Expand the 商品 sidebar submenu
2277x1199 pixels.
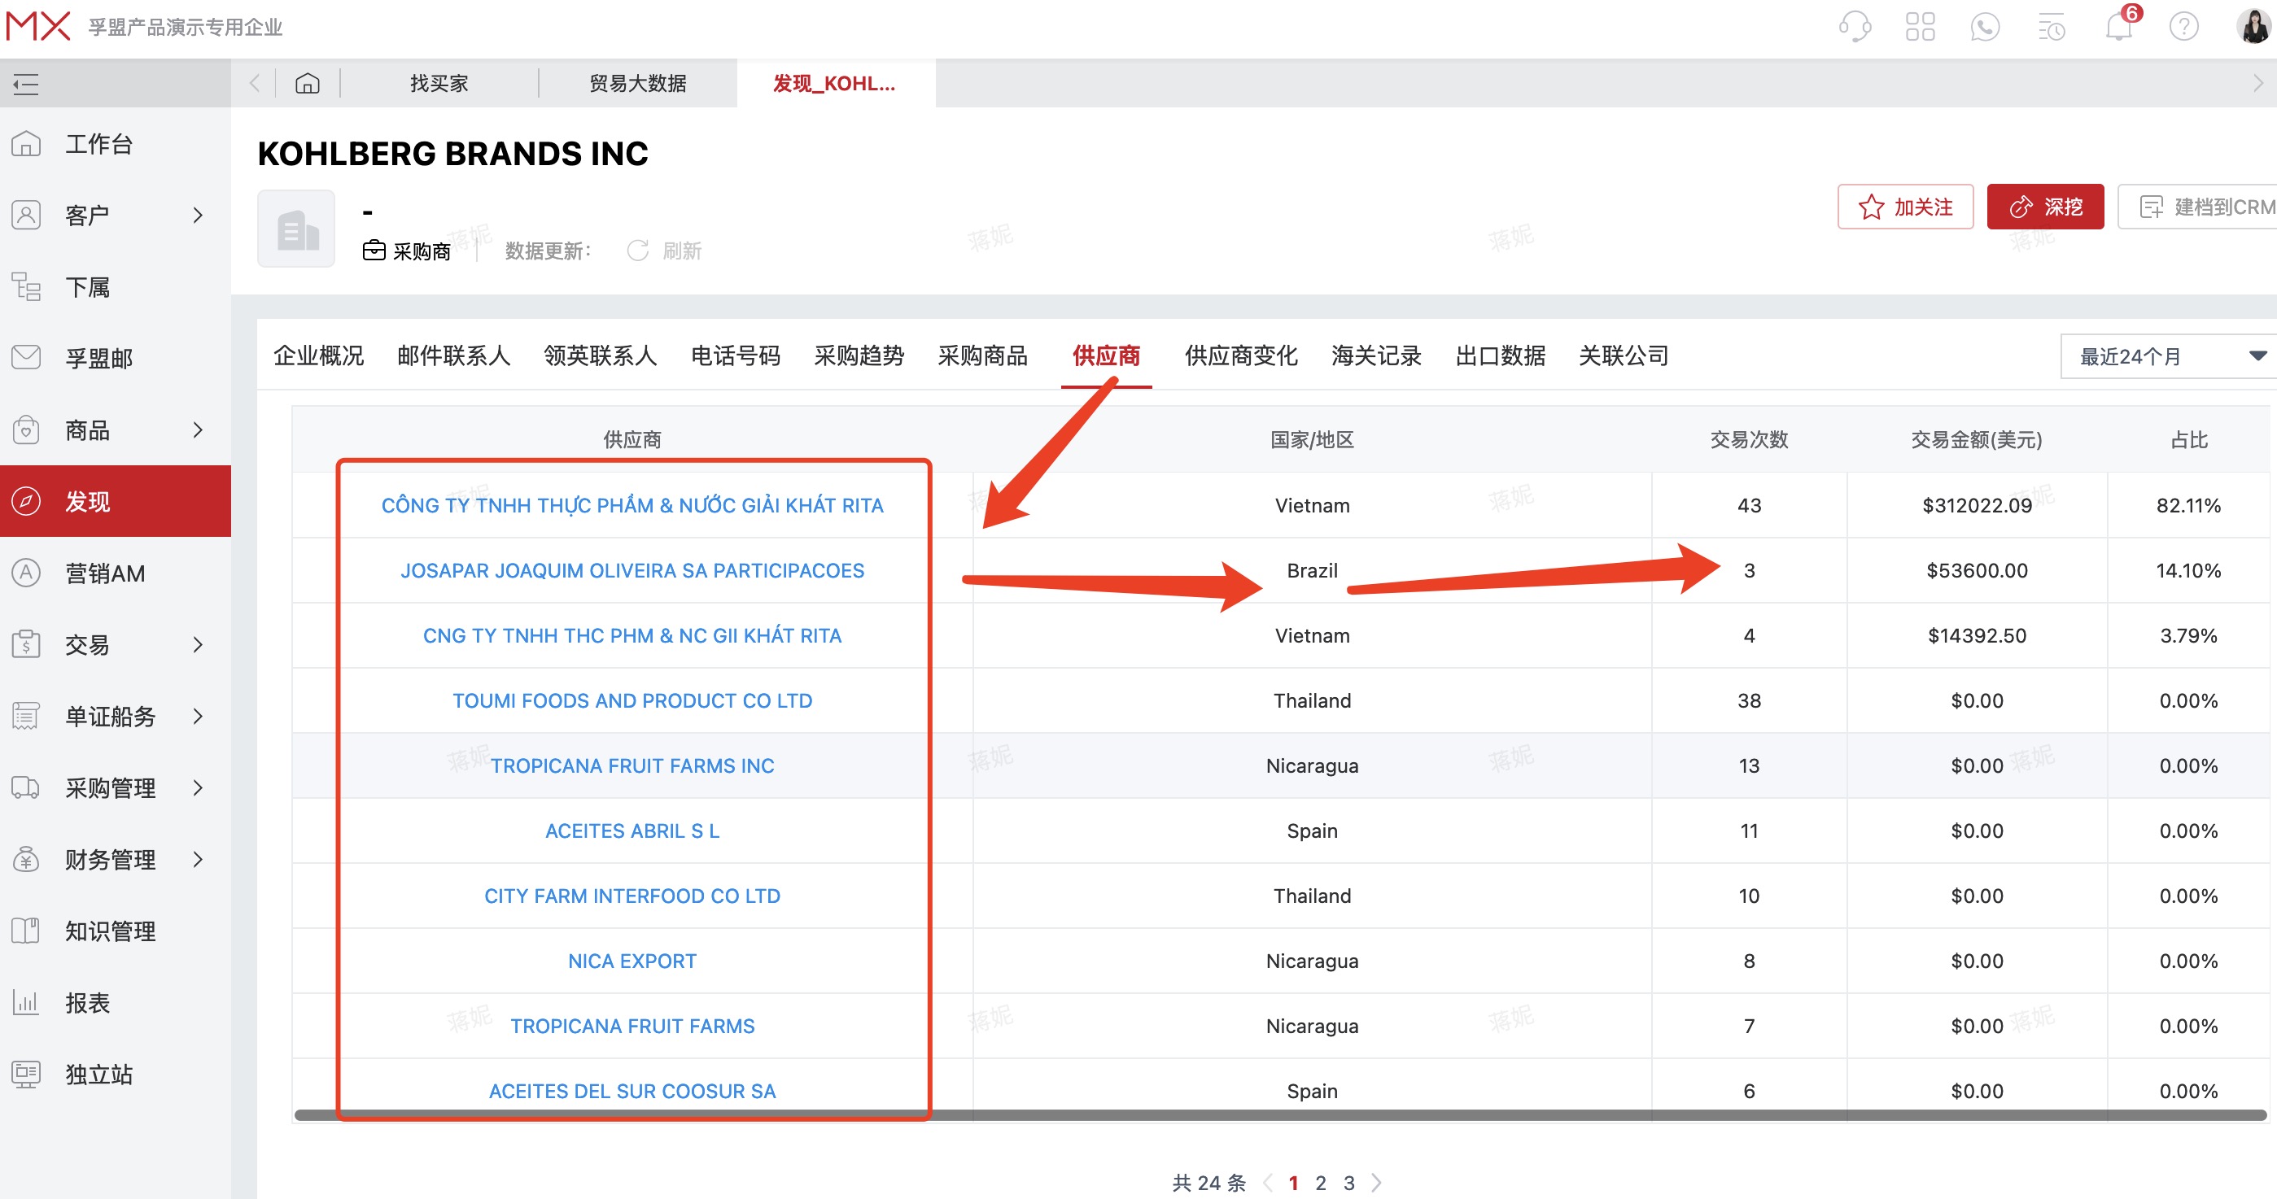coord(197,430)
